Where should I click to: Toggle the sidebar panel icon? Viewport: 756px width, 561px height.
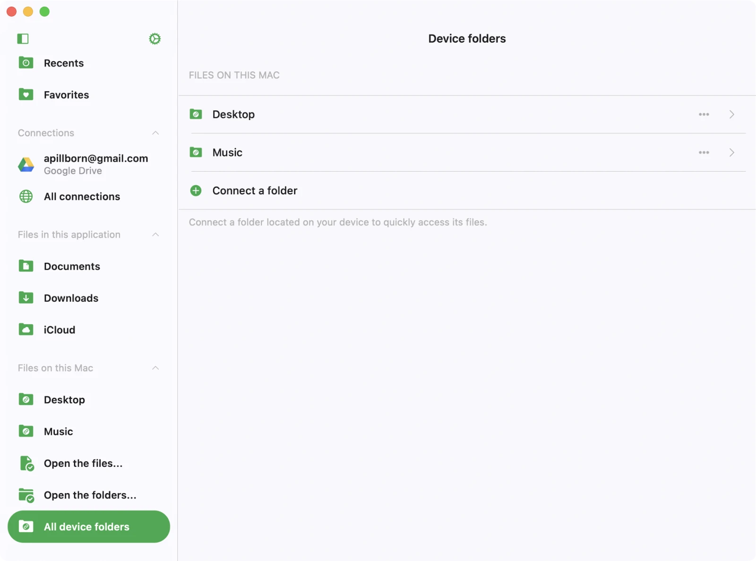click(x=23, y=39)
